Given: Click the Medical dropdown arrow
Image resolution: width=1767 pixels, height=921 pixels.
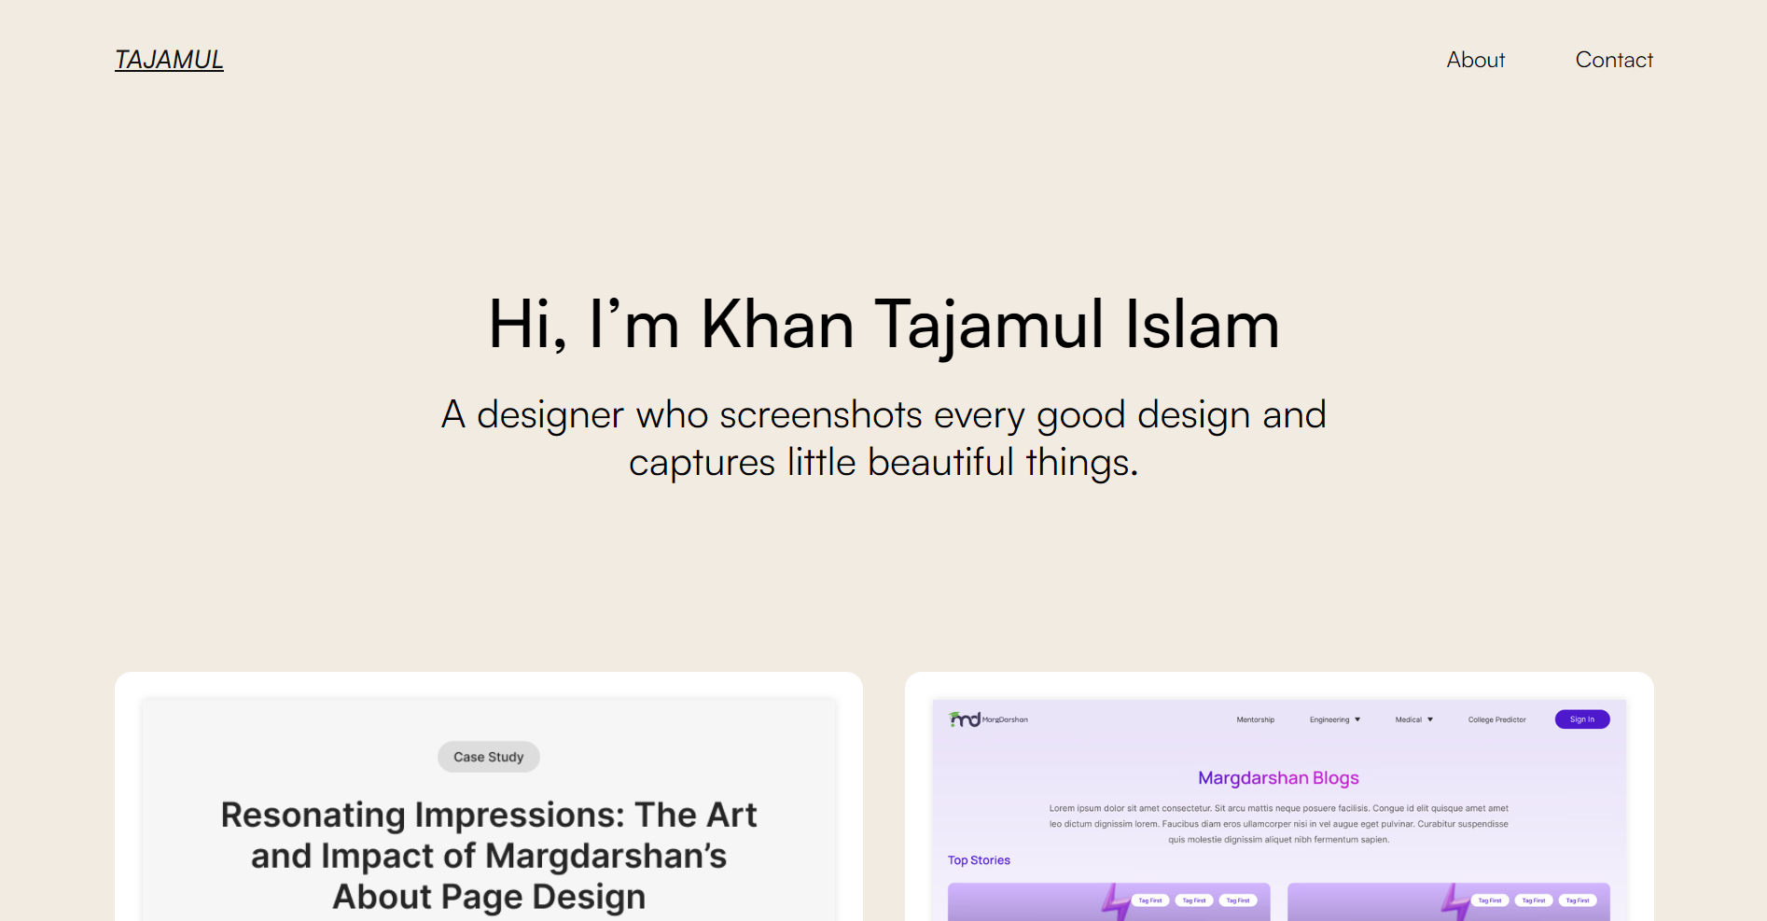Looking at the screenshot, I should (1429, 719).
